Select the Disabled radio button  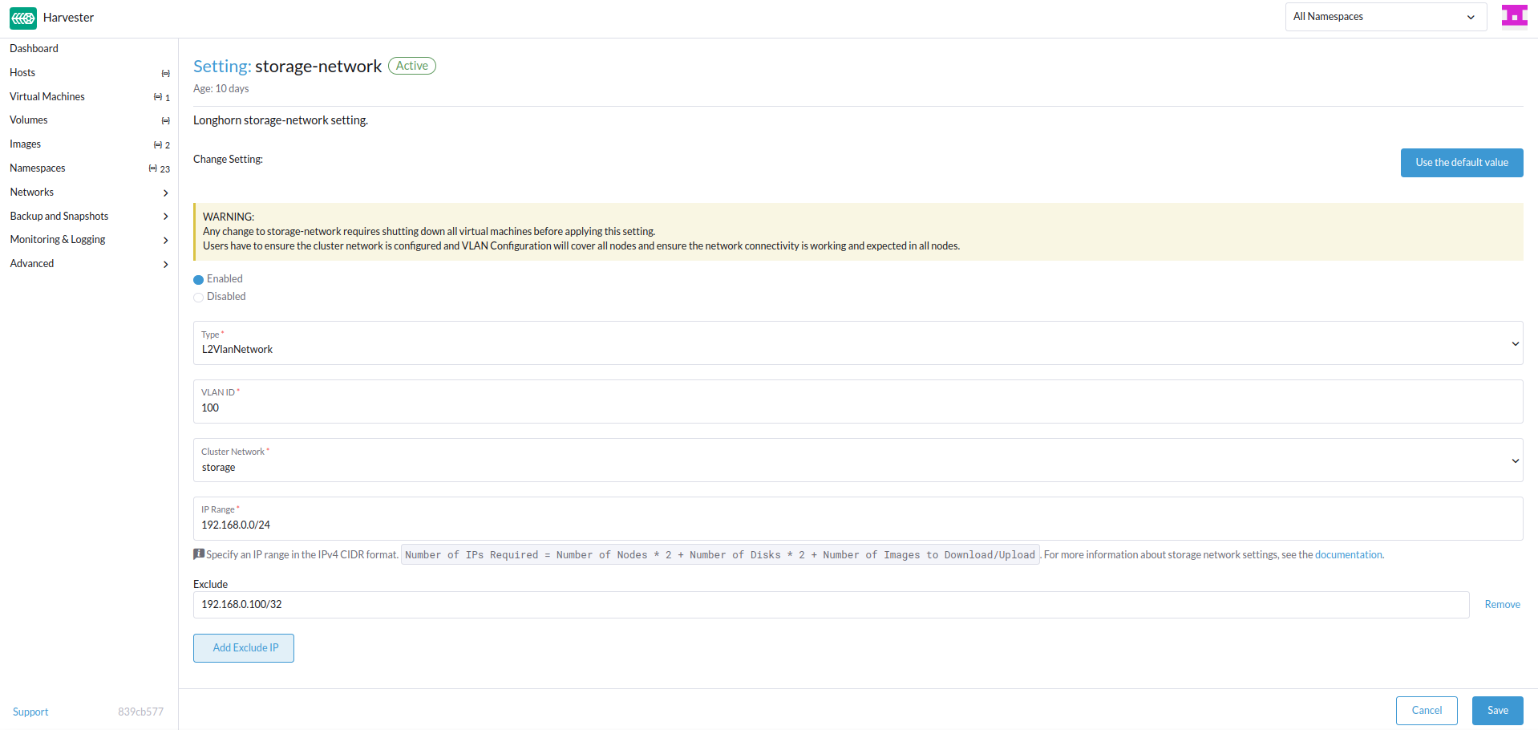[x=199, y=298]
